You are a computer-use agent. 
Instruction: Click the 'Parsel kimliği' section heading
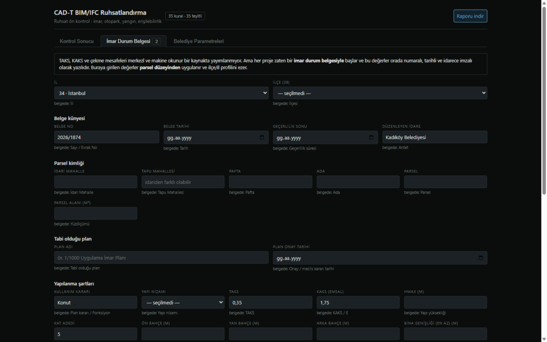point(69,163)
